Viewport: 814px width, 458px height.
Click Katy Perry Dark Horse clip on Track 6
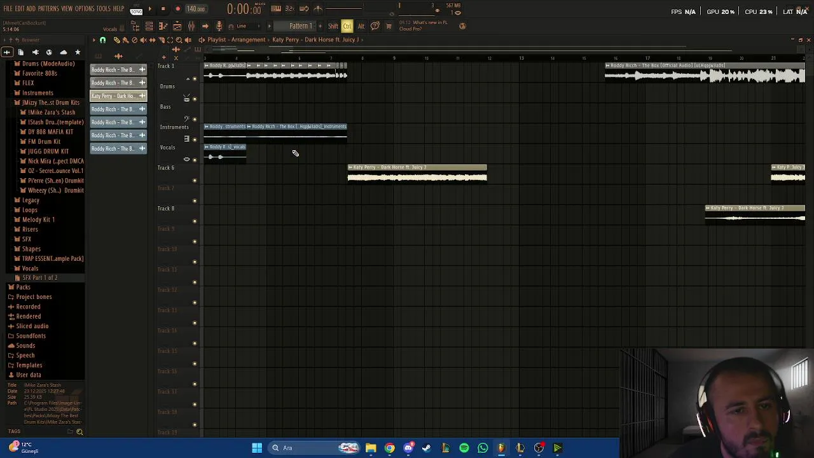tap(417, 173)
